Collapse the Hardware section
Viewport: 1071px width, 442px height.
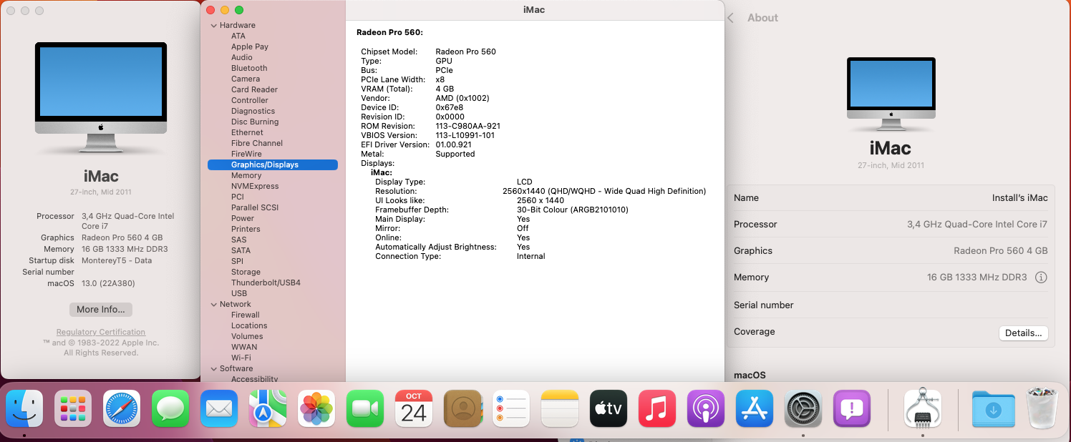coord(213,26)
